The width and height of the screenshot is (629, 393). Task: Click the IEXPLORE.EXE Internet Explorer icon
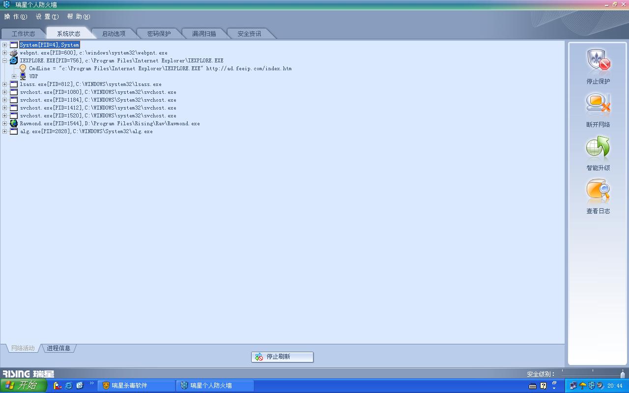(x=14, y=60)
